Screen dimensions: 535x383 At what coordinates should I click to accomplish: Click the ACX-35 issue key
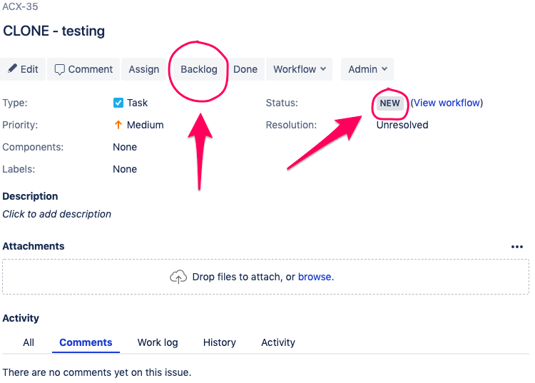click(20, 6)
